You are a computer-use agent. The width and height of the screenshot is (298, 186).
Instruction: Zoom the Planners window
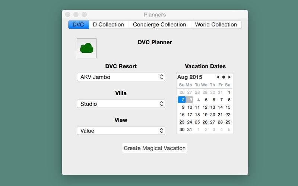coord(84,15)
